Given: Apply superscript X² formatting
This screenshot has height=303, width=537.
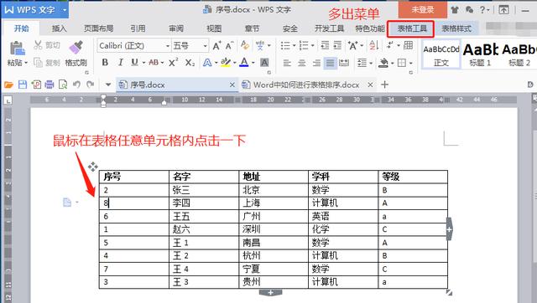Looking at the screenshot, I should pyautogui.click(x=174, y=62).
